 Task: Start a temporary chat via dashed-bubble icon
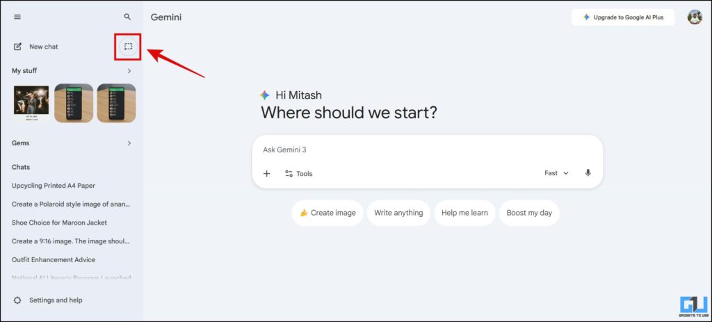click(128, 47)
